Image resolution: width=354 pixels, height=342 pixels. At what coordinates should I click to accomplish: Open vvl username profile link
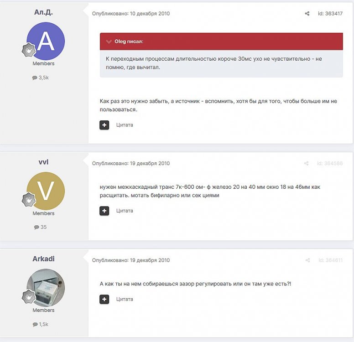tap(43, 162)
